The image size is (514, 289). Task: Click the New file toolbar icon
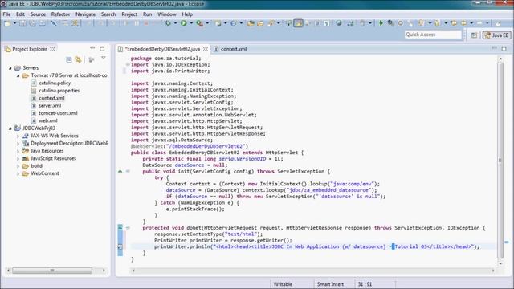(x=7, y=23)
